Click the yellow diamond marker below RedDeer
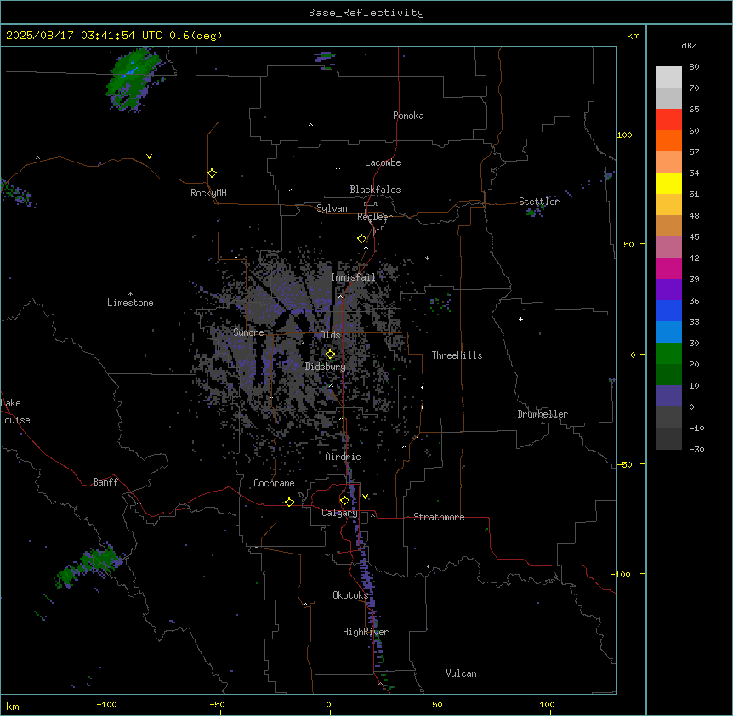Screen dimensions: 733x716 (362, 239)
